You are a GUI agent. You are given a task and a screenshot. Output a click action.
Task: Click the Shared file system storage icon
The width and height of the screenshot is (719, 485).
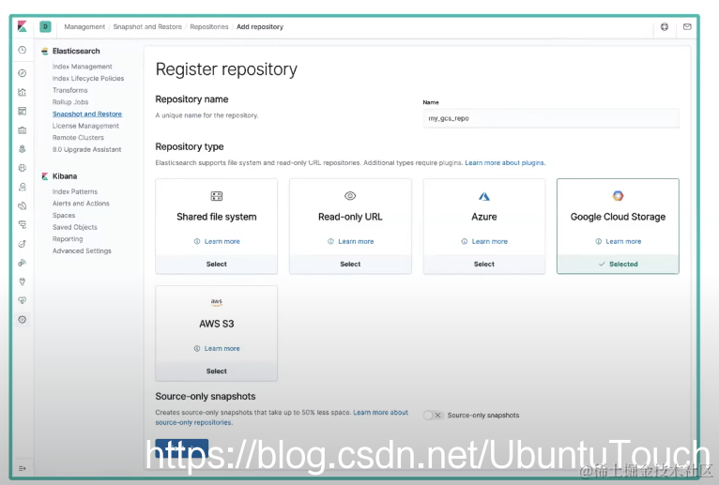[x=217, y=196]
